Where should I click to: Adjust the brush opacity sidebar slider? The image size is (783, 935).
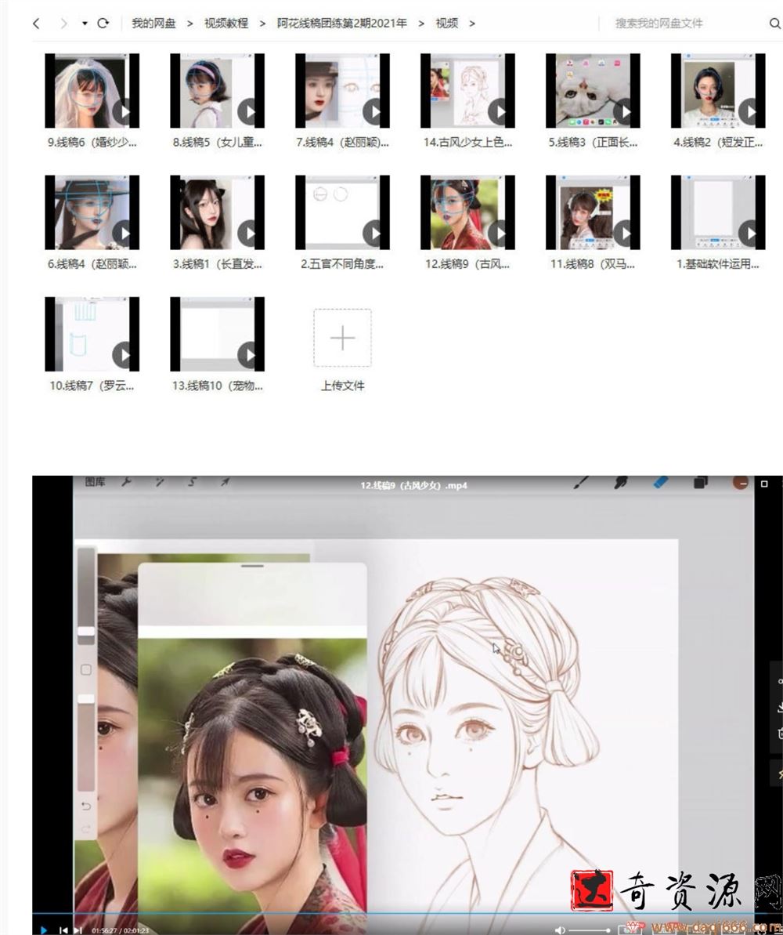pos(86,742)
